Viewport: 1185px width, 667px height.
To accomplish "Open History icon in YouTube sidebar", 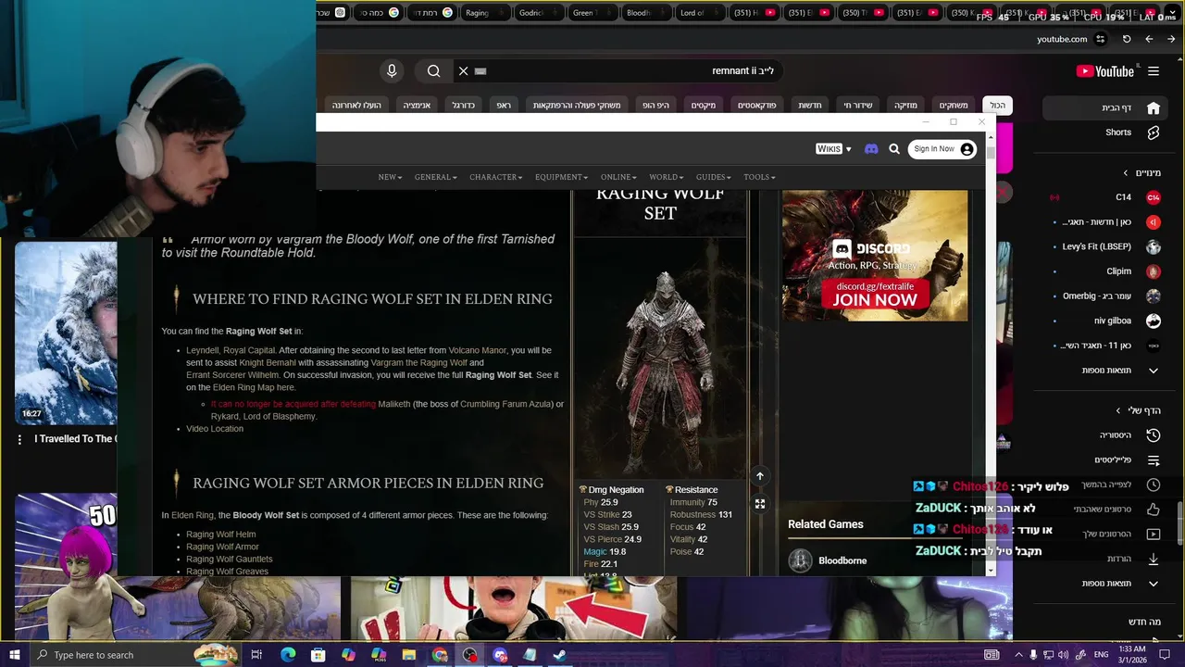I will coord(1154,435).
